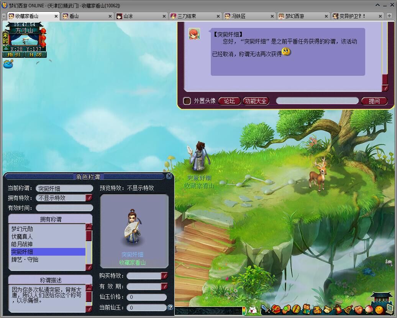The image size is (397, 318).
Task: Open the red treasure chest inventory icon
Action: (x=276, y=309)
